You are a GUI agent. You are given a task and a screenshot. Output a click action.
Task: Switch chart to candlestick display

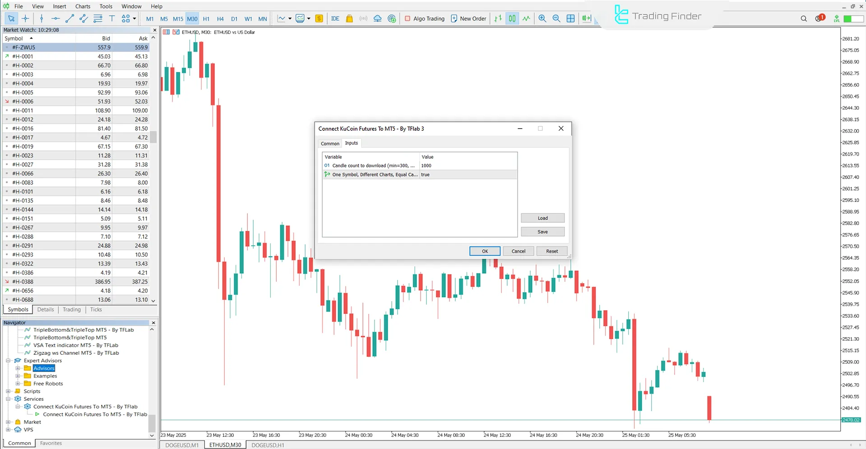[512, 18]
